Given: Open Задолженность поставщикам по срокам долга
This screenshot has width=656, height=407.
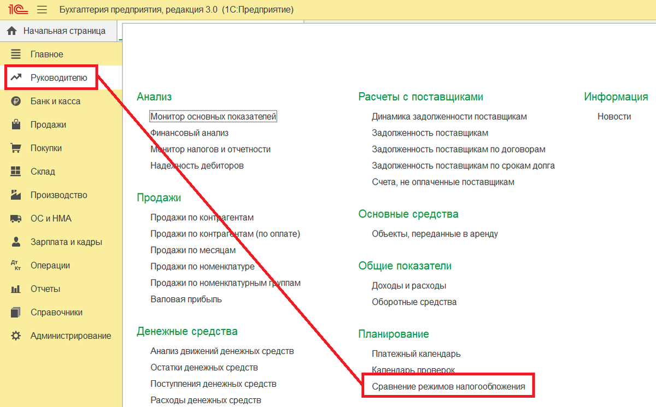Looking at the screenshot, I should pyautogui.click(x=463, y=166).
